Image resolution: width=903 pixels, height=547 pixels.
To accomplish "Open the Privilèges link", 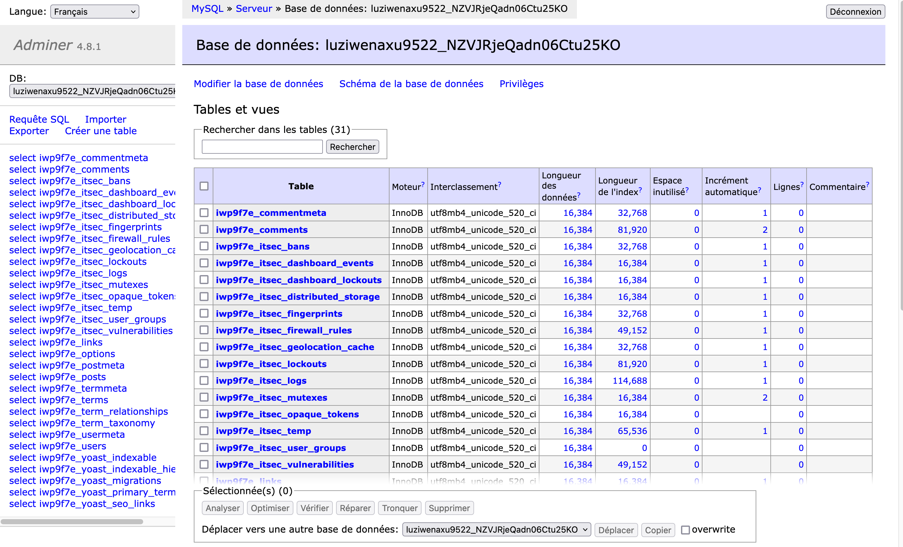I will (521, 84).
